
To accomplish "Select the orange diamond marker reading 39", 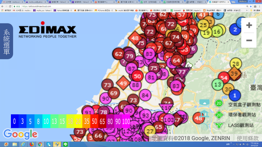I will click(234, 73).
